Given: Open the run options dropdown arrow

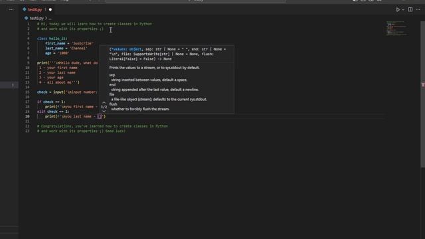Looking at the screenshot, I should coord(403,9).
